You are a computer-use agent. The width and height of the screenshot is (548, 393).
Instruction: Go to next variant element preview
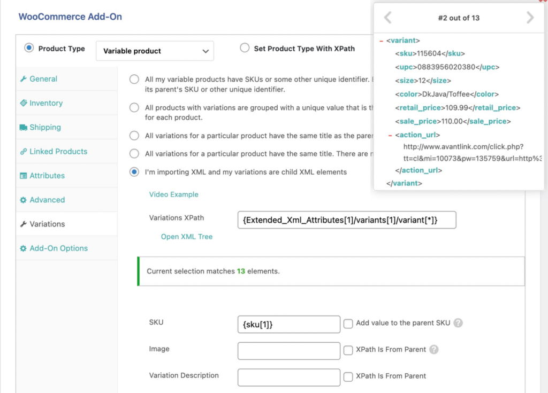click(x=530, y=18)
